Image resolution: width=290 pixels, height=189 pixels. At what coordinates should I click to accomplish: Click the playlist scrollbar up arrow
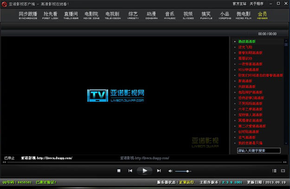coord(286,41)
